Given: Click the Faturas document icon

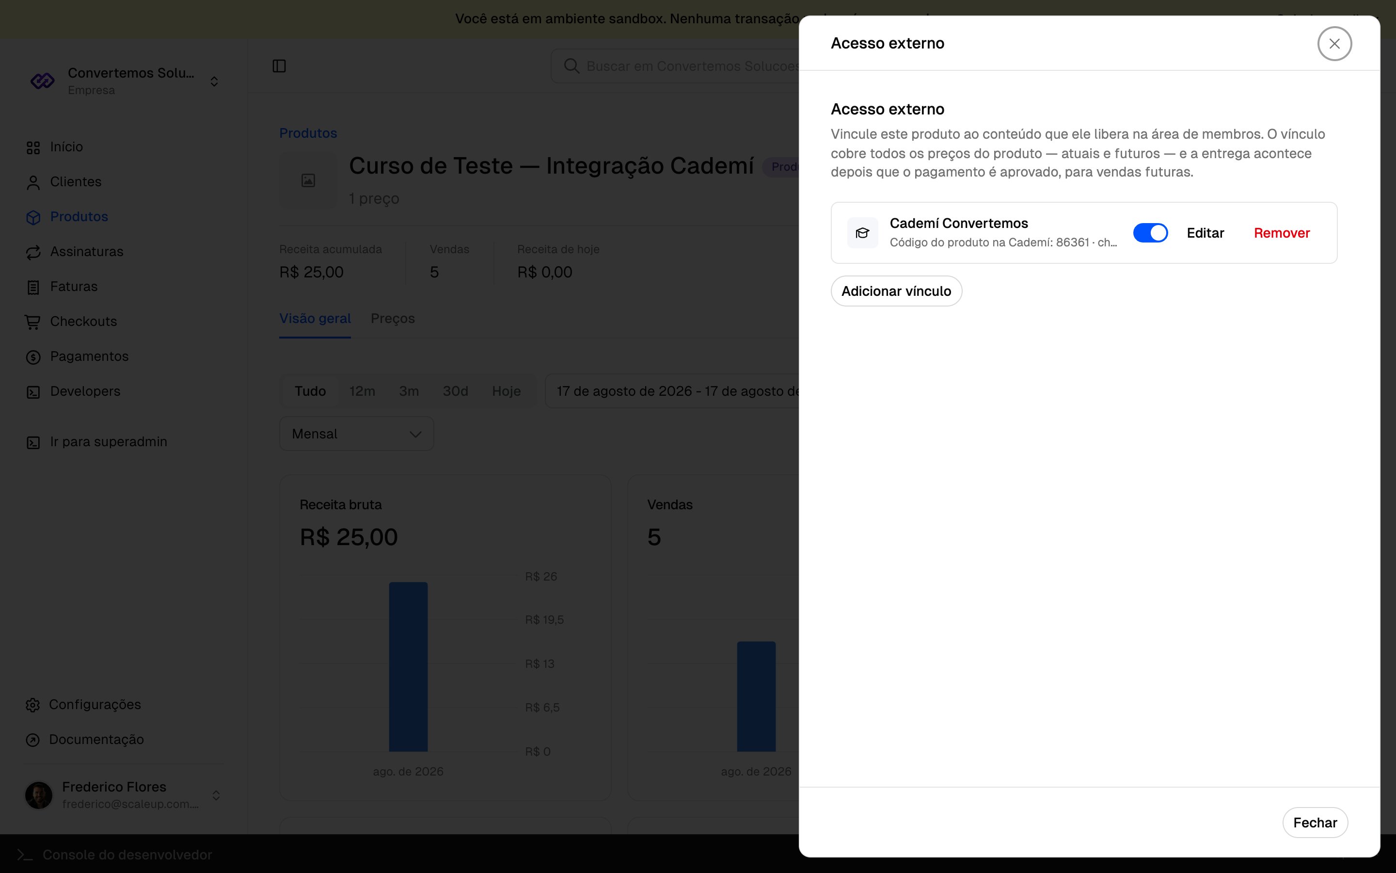Looking at the screenshot, I should tap(33, 287).
